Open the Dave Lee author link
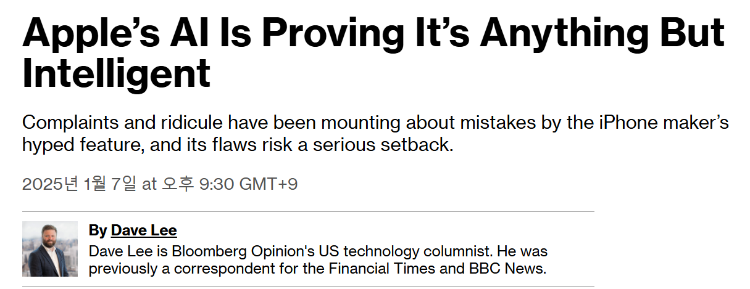The image size is (750, 289). click(x=144, y=231)
